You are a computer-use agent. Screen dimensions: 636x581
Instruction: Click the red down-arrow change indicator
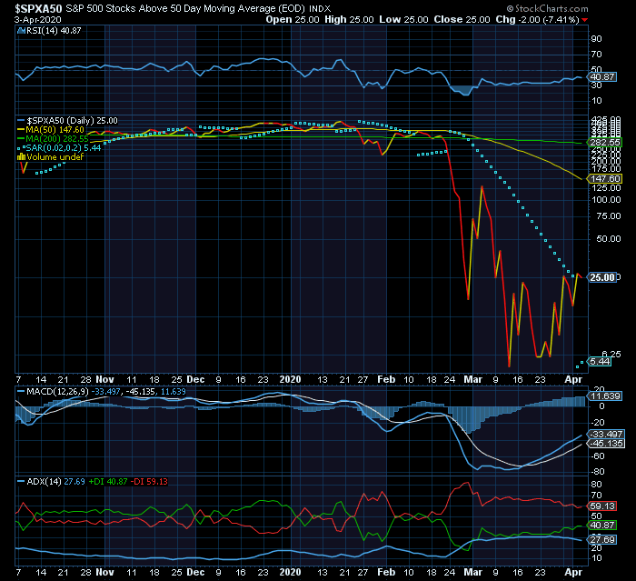(x=584, y=20)
